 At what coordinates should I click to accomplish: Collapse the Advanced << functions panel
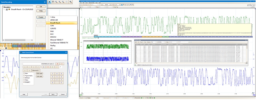pos(36,70)
